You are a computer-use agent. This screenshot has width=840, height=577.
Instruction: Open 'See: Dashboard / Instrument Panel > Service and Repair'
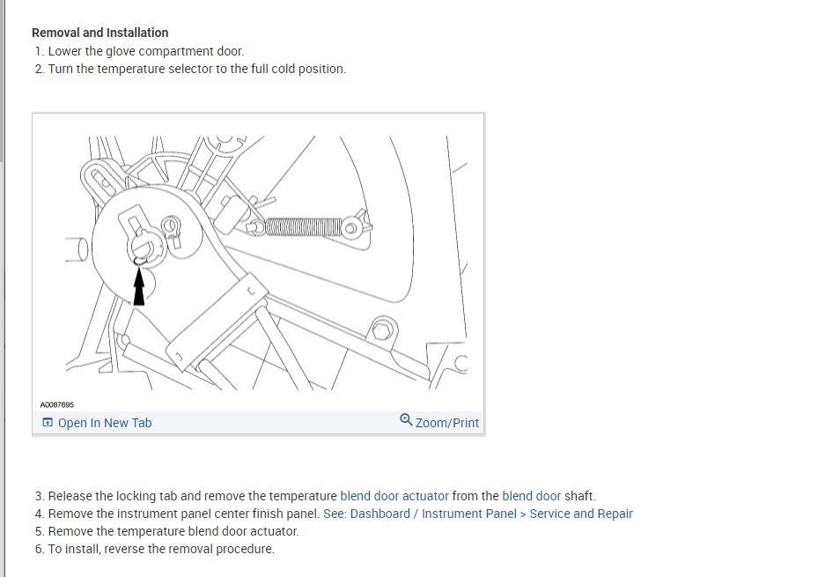(x=478, y=514)
